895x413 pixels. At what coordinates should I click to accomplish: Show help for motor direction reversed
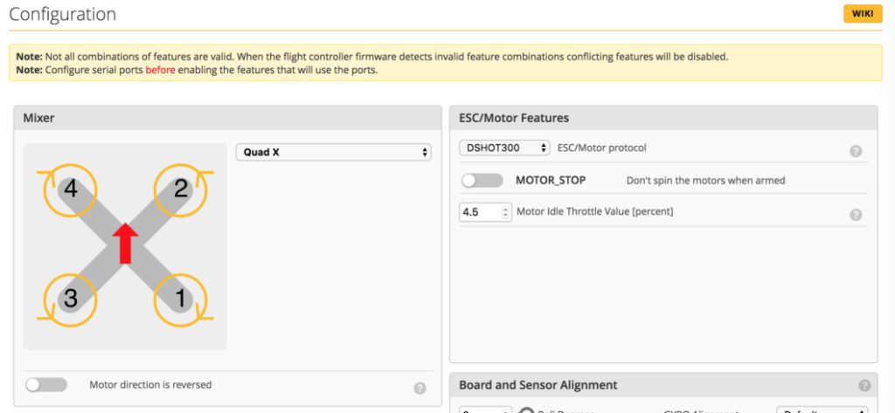(x=420, y=388)
